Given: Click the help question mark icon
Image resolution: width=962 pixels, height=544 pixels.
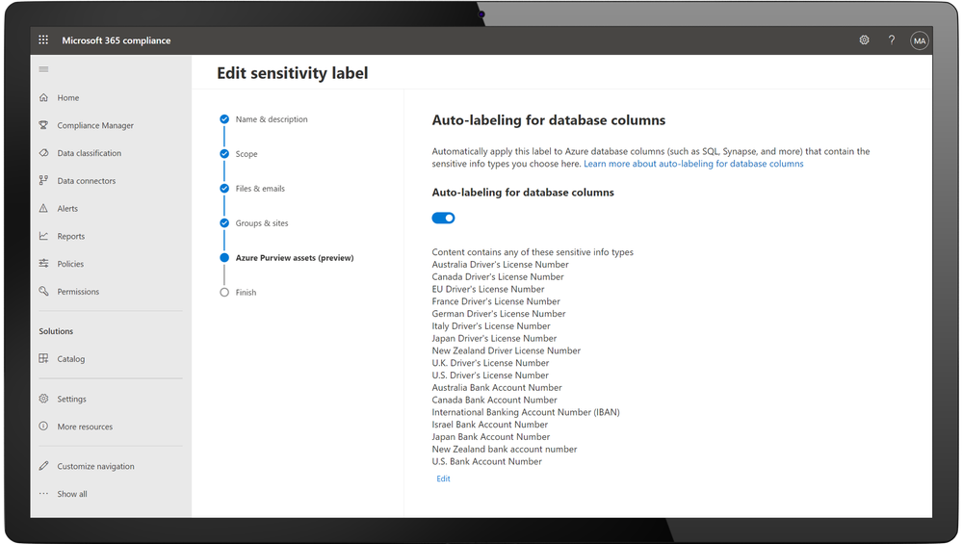Looking at the screenshot, I should 892,39.
